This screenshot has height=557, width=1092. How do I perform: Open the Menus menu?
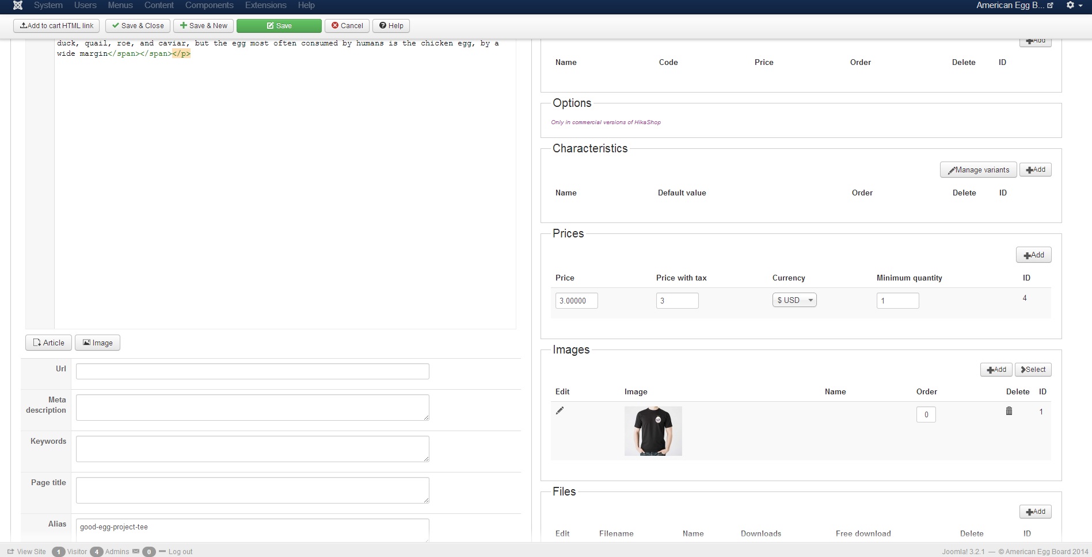coord(120,5)
